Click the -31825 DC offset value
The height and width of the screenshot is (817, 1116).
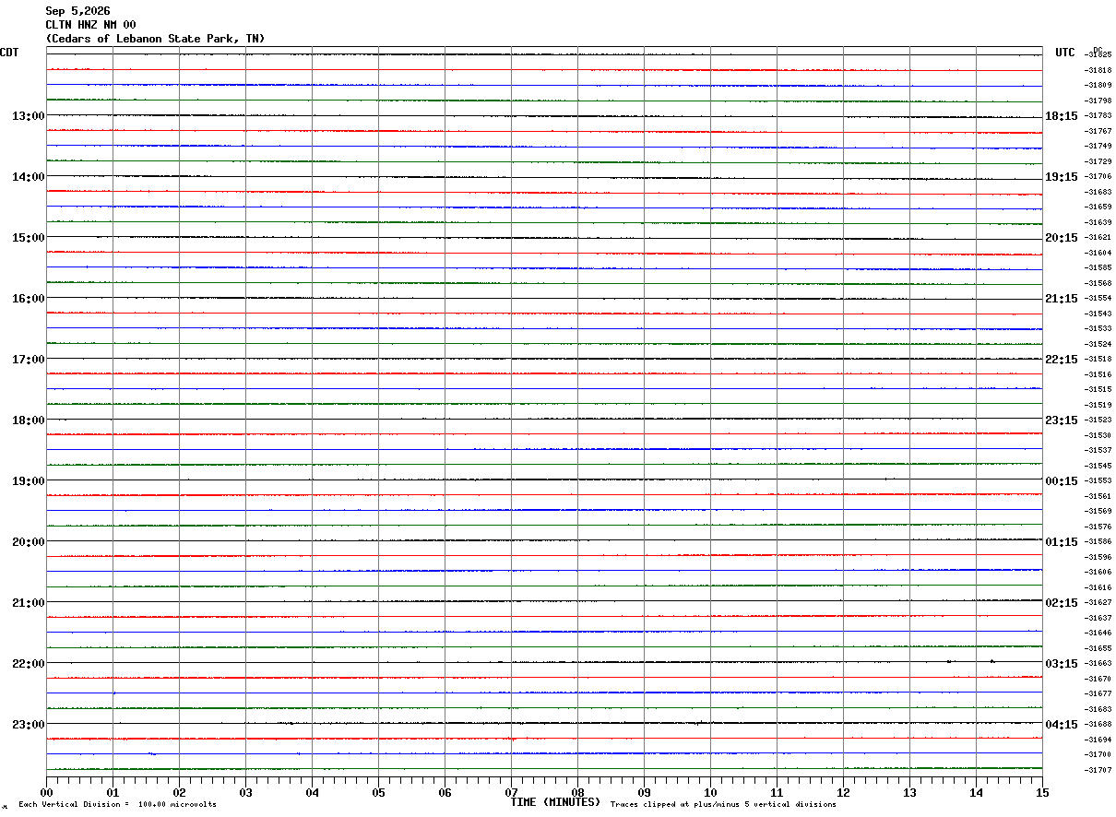tap(1098, 55)
